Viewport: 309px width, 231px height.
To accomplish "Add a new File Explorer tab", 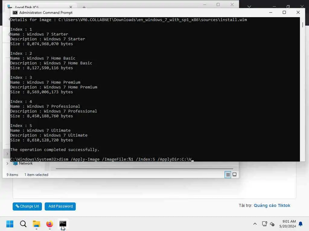I will click(x=84, y=7).
